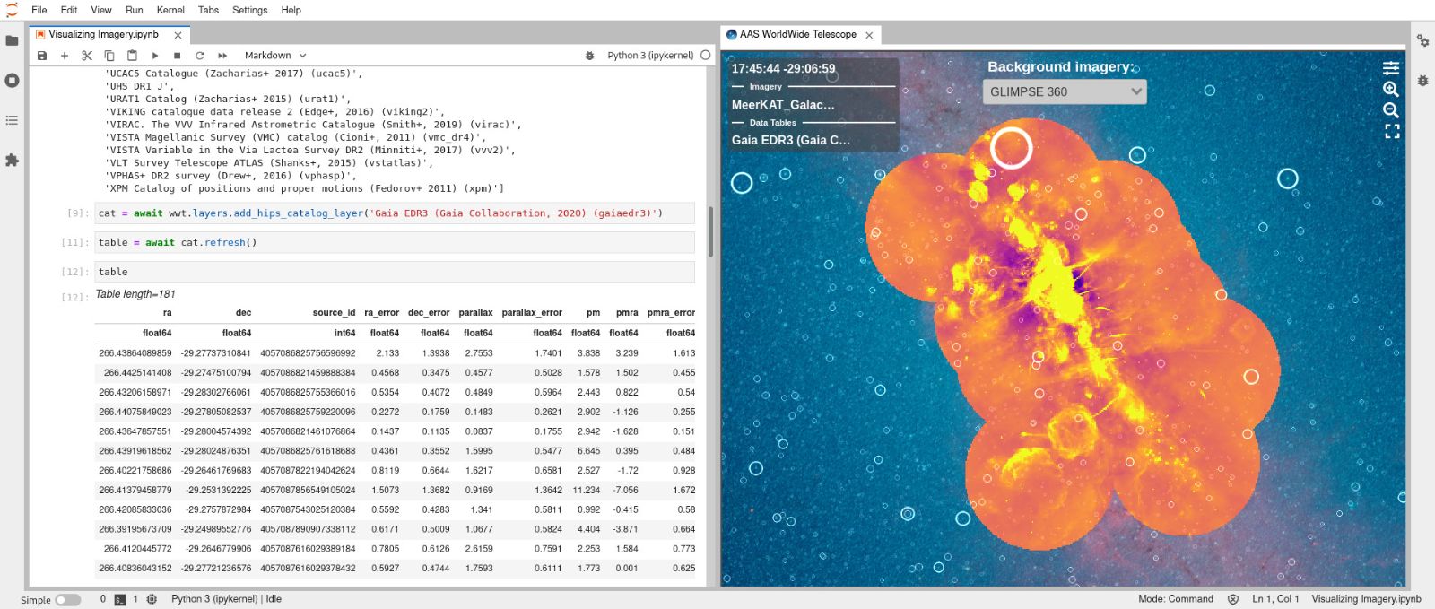
Task: Open the WWT layer controls icon
Action: point(1391,68)
